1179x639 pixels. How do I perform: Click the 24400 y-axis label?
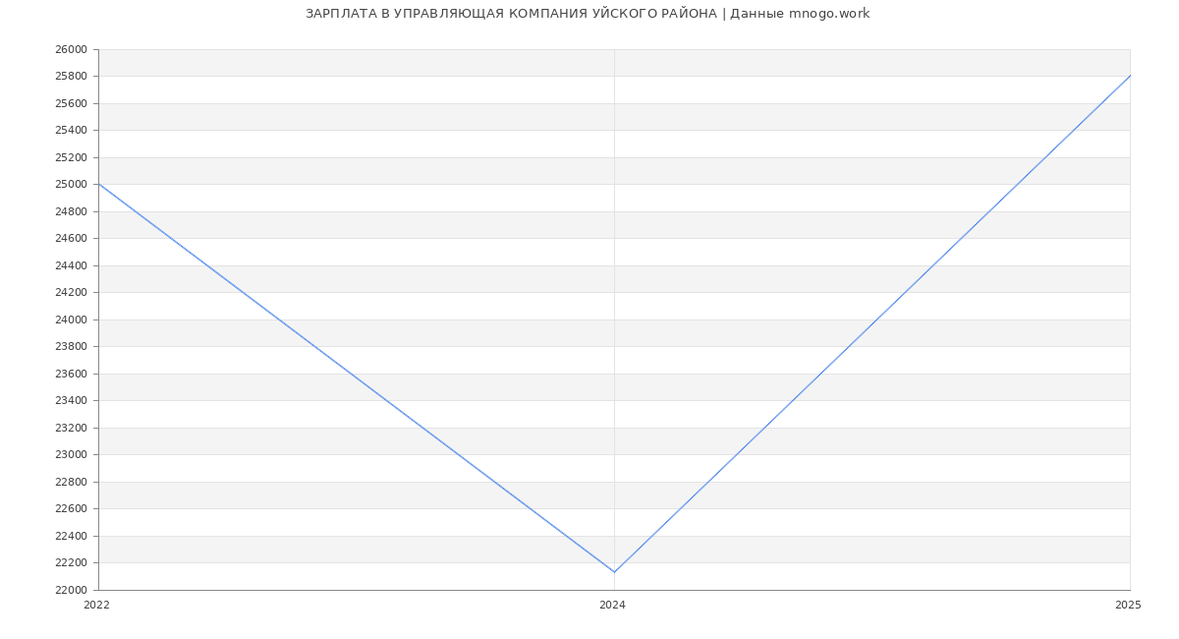(71, 265)
